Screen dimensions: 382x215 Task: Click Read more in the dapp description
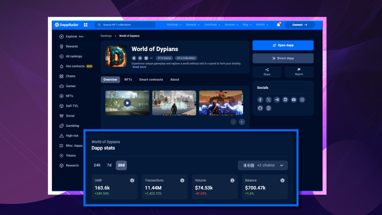coord(139,67)
